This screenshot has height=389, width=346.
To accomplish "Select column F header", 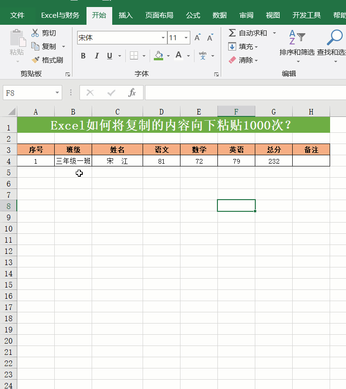I will click(237, 112).
